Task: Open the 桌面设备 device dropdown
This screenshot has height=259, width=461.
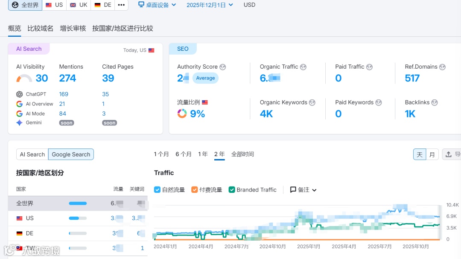Action: pos(157,5)
